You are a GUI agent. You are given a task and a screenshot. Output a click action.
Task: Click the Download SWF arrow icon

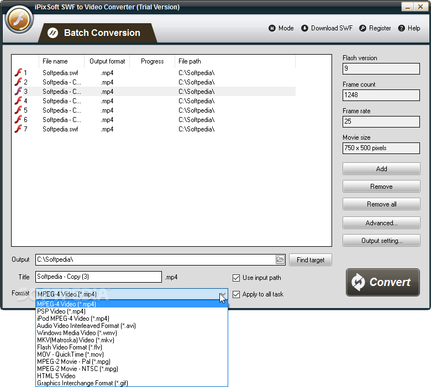pos(304,28)
